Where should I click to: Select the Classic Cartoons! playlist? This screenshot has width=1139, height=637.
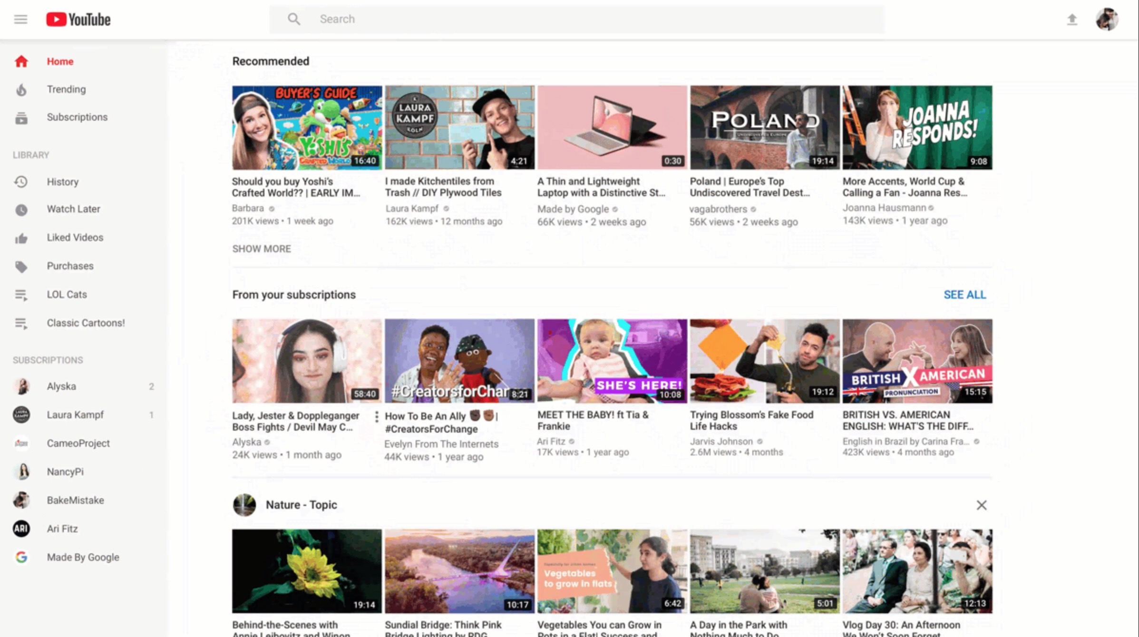[x=86, y=323]
